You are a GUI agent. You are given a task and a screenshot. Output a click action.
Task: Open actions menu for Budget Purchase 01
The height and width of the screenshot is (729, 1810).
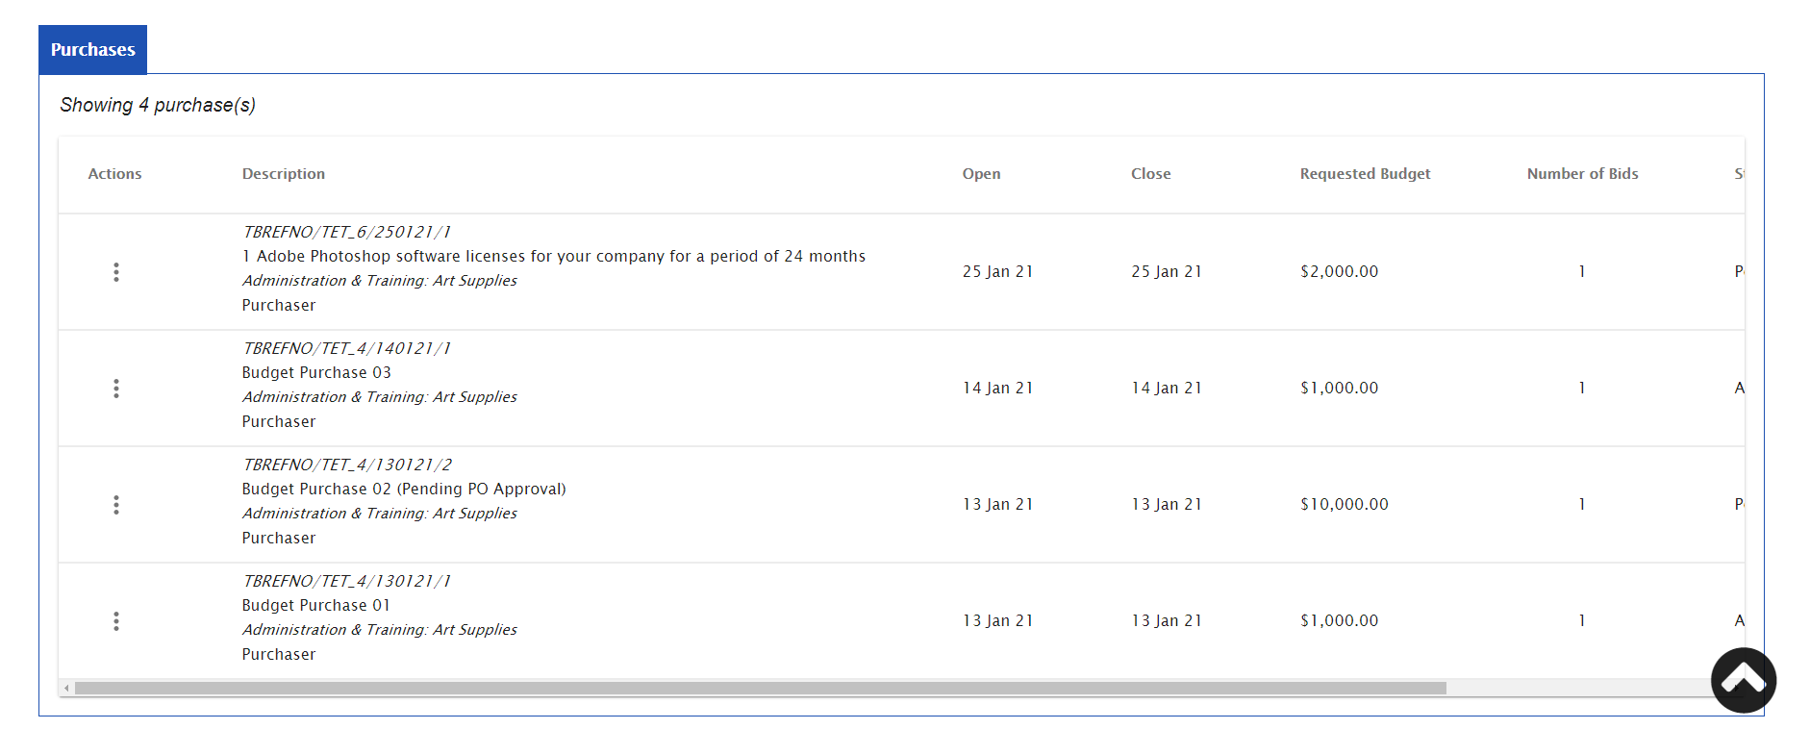click(116, 621)
